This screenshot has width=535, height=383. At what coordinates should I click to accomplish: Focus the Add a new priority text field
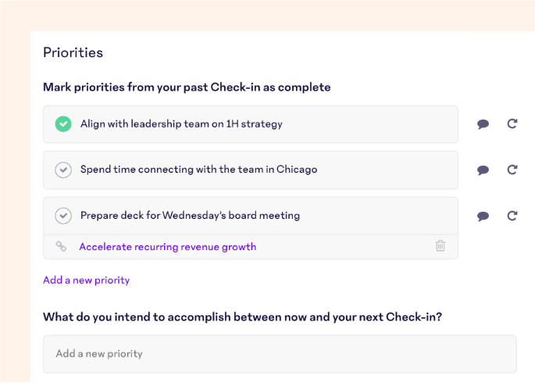(280, 354)
